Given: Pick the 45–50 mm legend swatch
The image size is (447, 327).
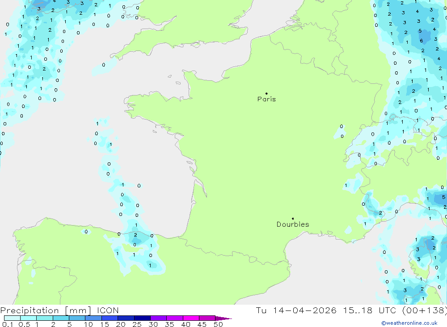Looking at the screenshot, I should tap(207, 318).
